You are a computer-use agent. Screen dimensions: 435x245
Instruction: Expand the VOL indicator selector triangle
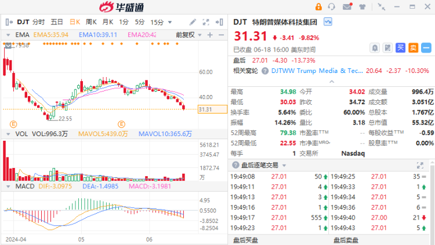8,134
